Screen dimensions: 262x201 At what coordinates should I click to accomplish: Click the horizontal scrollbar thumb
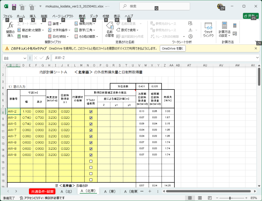coord(208,191)
